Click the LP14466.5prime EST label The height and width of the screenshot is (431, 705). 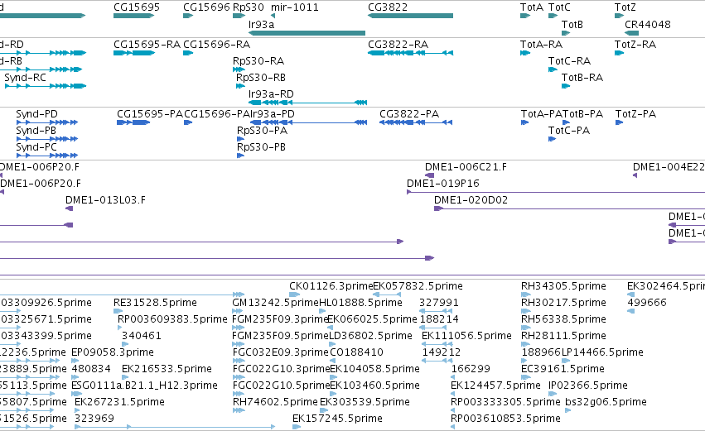click(602, 352)
